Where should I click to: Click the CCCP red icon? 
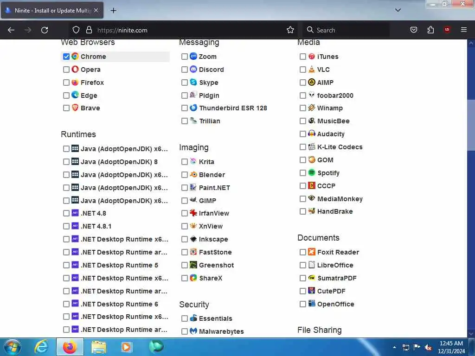[x=311, y=185]
